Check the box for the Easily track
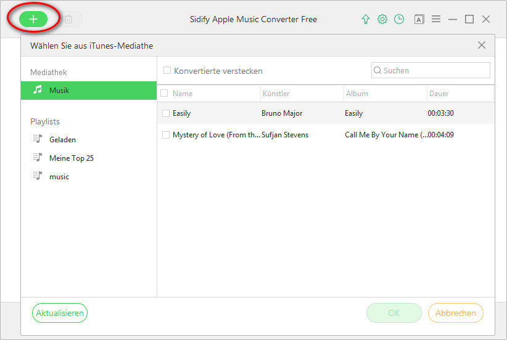Image resolution: width=507 pixels, height=340 pixels. point(166,113)
